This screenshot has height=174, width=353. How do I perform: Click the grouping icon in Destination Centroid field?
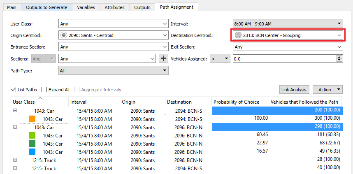(237, 35)
